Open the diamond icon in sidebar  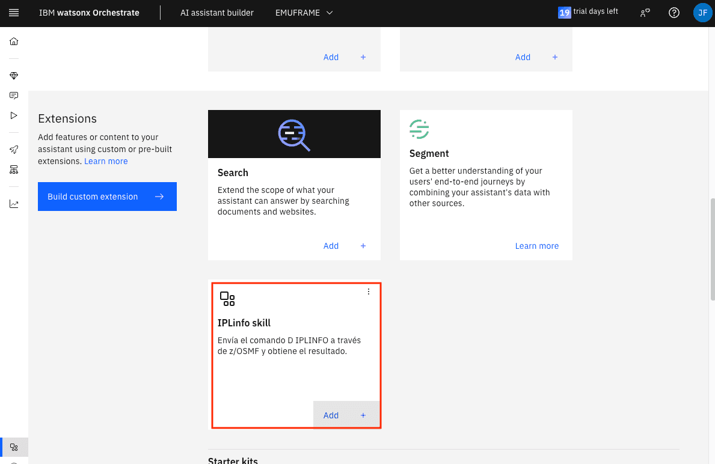point(14,76)
